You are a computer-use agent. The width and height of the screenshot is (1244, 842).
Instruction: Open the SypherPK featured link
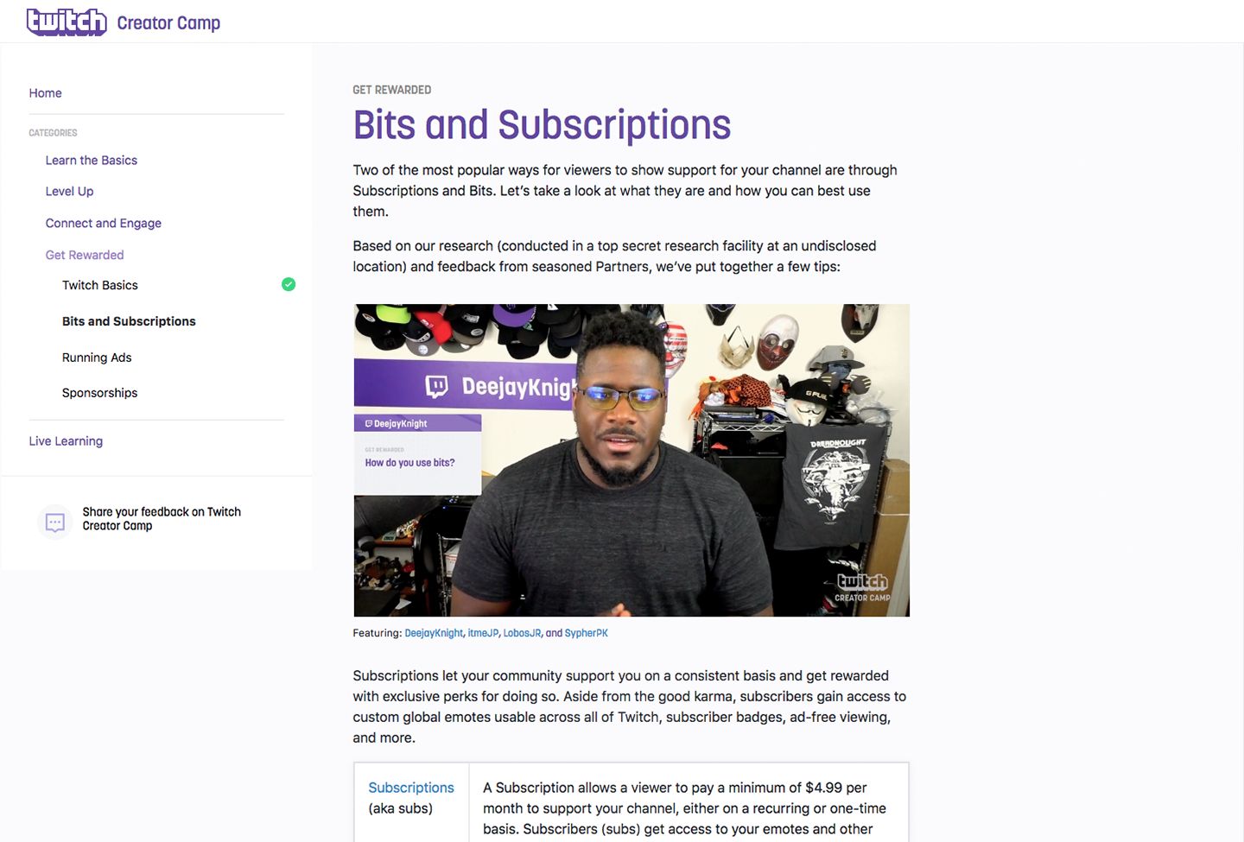[x=587, y=633]
